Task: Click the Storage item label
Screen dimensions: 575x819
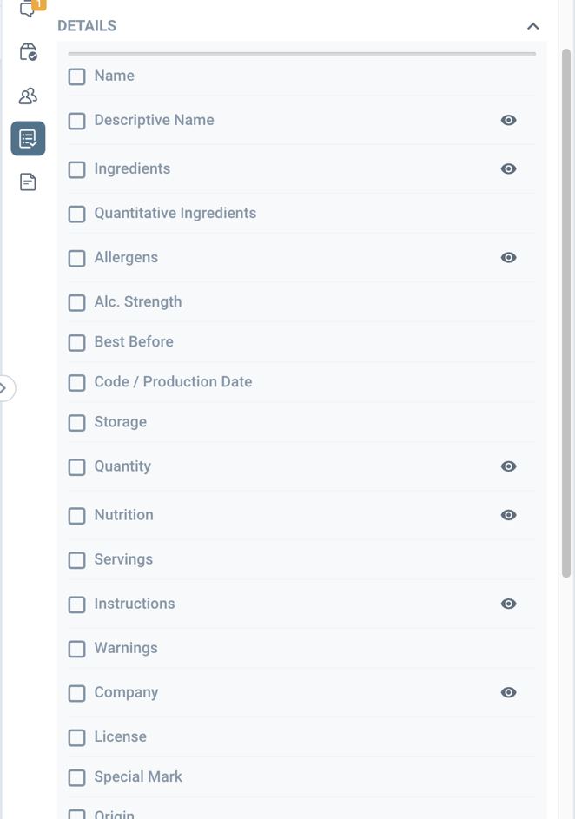Action: point(120,422)
